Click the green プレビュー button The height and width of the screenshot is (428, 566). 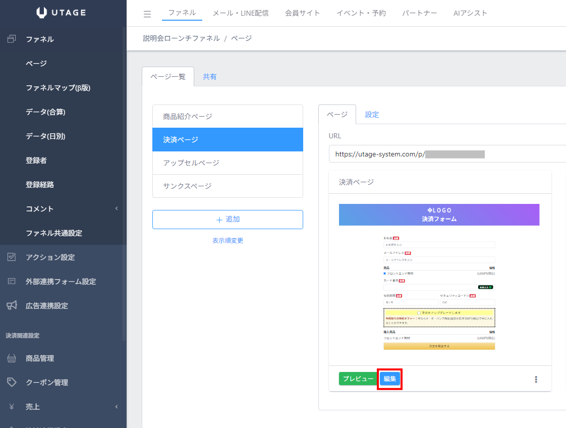358,379
